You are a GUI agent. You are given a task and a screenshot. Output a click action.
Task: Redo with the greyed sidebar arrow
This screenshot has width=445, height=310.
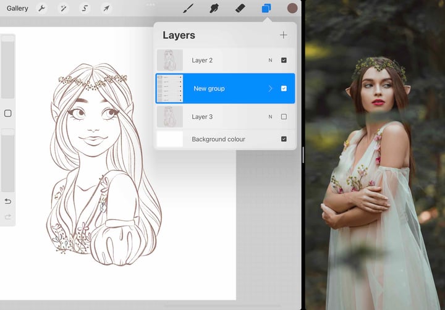(8, 217)
